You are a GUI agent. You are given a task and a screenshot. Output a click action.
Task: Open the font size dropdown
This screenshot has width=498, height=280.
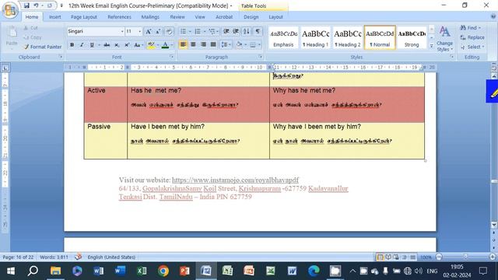coord(140,31)
